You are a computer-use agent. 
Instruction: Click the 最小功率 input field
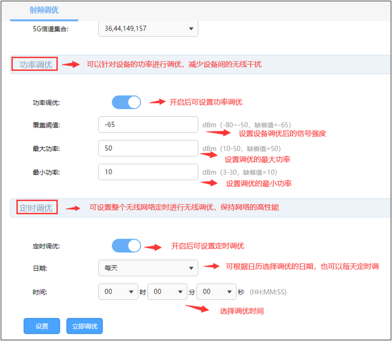point(148,172)
